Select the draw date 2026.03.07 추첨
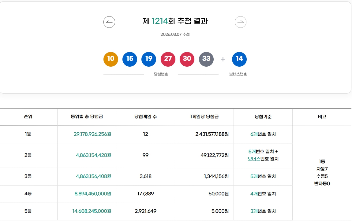 coord(175,35)
